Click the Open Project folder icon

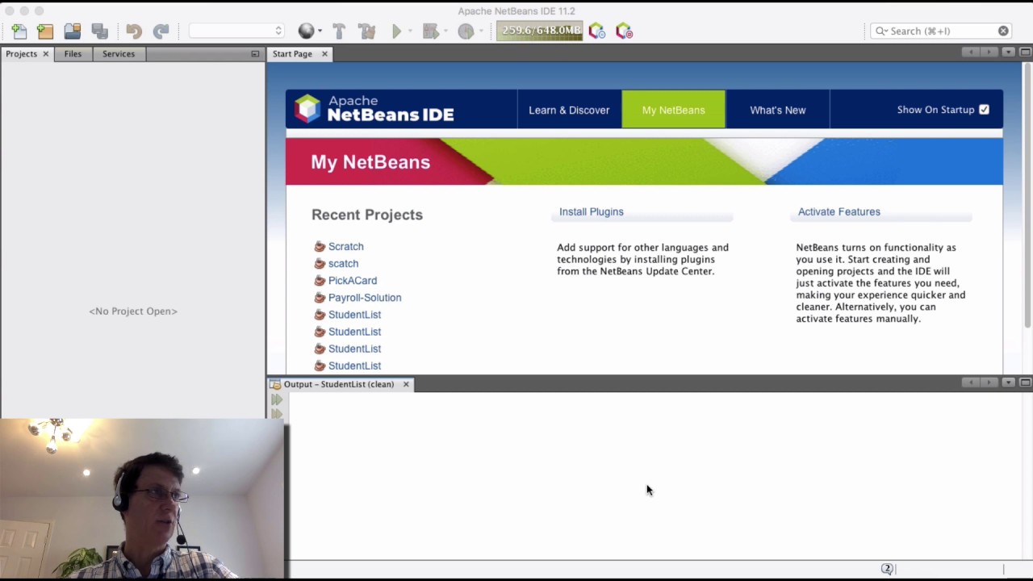click(73, 31)
